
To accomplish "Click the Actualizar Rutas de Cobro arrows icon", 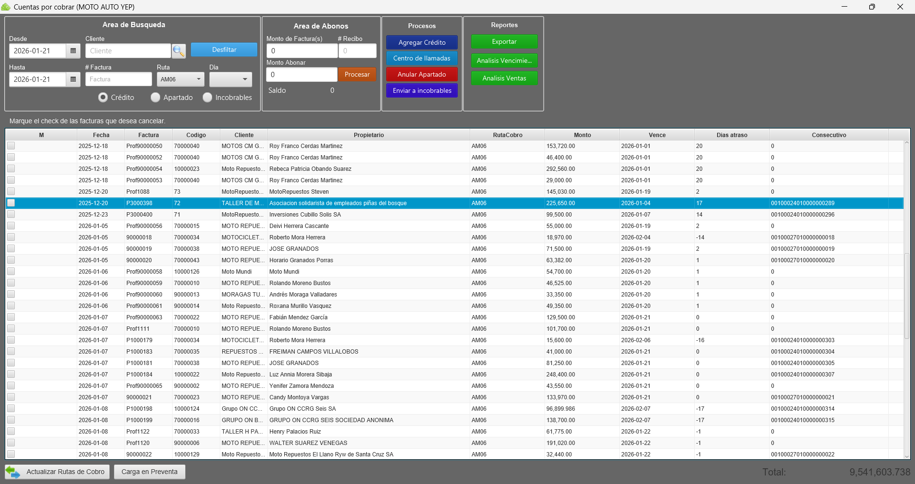I will tap(13, 472).
